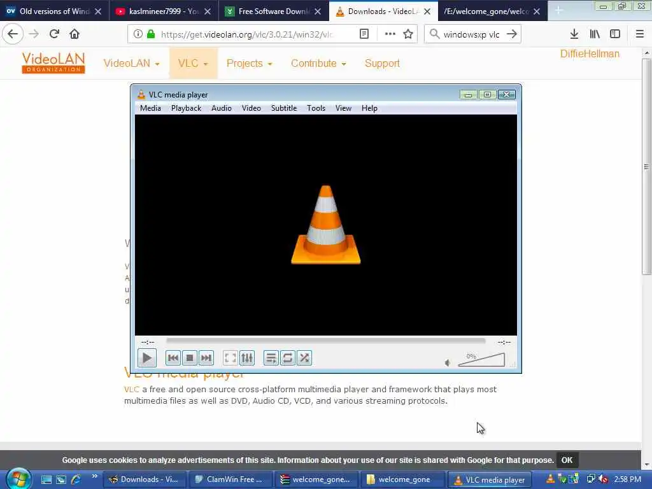Open Firefox library icon
The image size is (652, 489).
[595, 34]
